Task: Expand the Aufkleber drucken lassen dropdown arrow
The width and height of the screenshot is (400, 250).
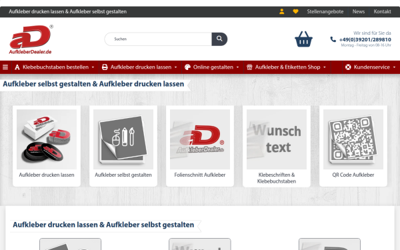Action: [x=175, y=67]
